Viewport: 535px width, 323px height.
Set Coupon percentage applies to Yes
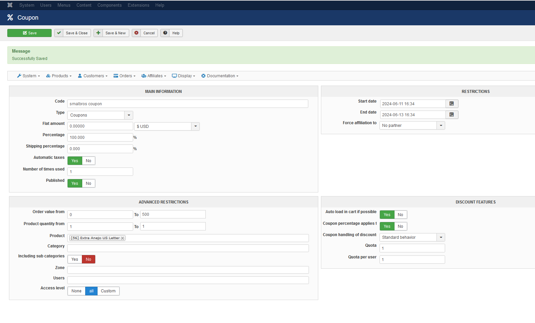coord(387,226)
